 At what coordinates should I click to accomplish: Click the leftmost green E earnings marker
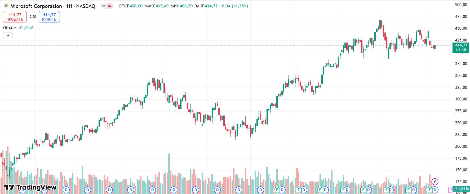pos(277,190)
